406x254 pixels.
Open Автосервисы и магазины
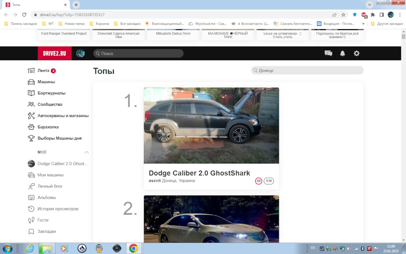(x=63, y=116)
